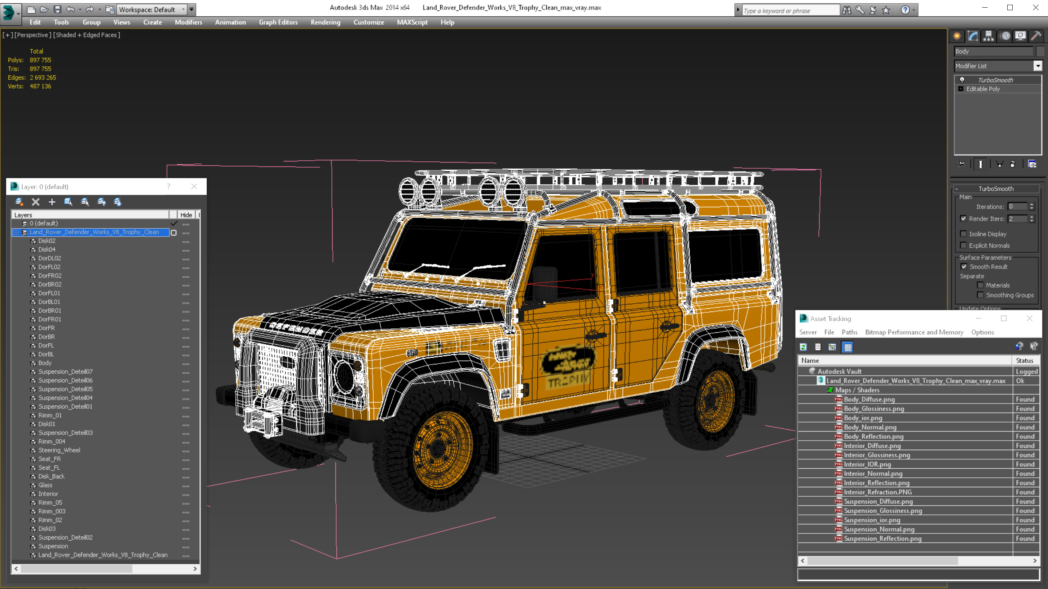Click Render Iters spinner down arrow
Screen dimensions: 1048x589
pos(1032,221)
